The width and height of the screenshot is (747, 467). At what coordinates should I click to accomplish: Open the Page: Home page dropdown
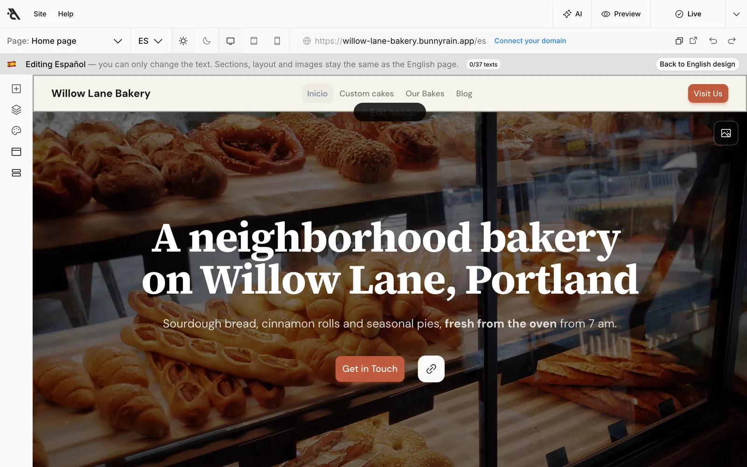point(65,41)
